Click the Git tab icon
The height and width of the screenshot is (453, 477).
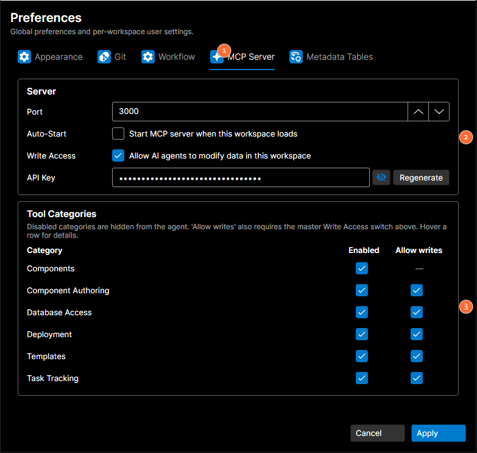coord(104,57)
